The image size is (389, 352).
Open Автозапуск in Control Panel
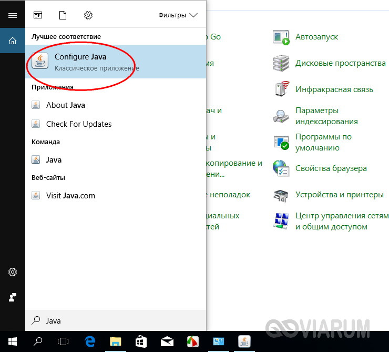pyautogui.click(x=316, y=37)
